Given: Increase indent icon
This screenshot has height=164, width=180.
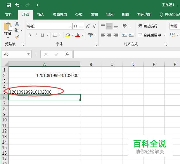Looking at the screenshot, I should [x=131, y=35].
